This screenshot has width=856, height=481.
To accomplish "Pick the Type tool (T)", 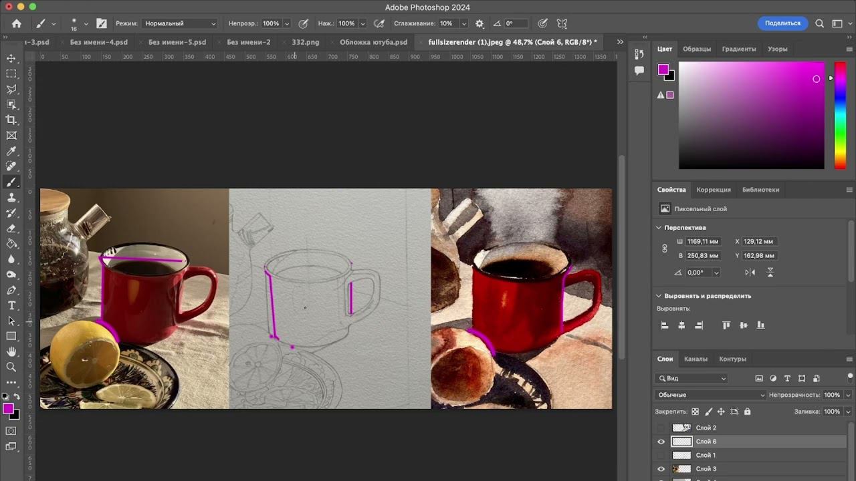I will point(11,305).
